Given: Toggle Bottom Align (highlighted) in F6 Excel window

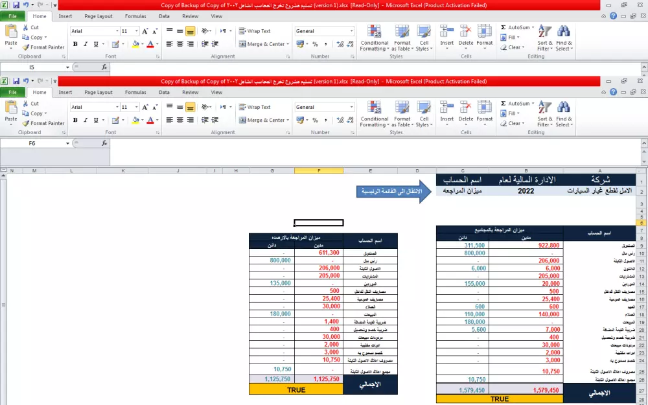Looking at the screenshot, I should [190, 107].
